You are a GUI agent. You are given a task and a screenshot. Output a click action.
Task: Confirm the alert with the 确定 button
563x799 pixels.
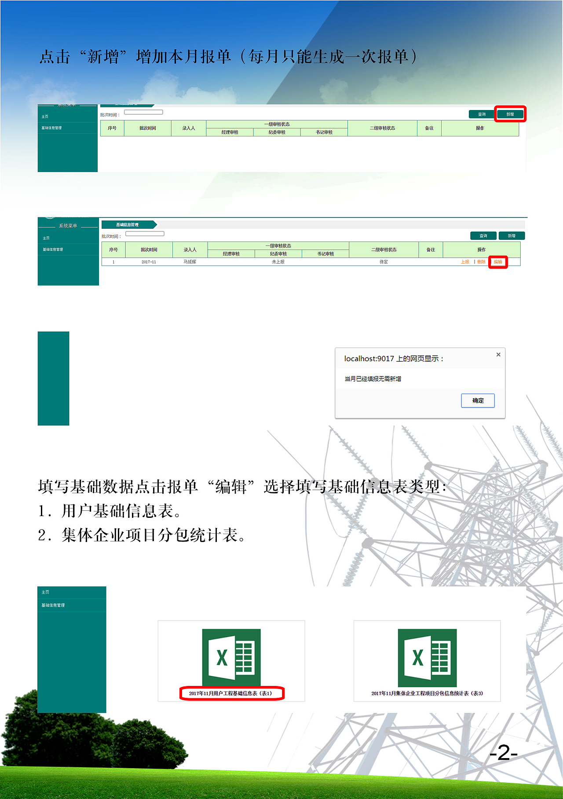(478, 400)
